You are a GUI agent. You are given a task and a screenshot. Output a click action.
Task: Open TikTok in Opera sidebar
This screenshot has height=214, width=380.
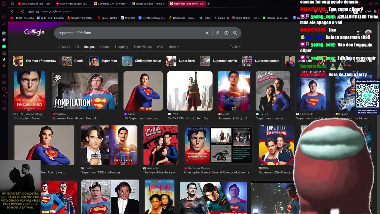click(4, 59)
